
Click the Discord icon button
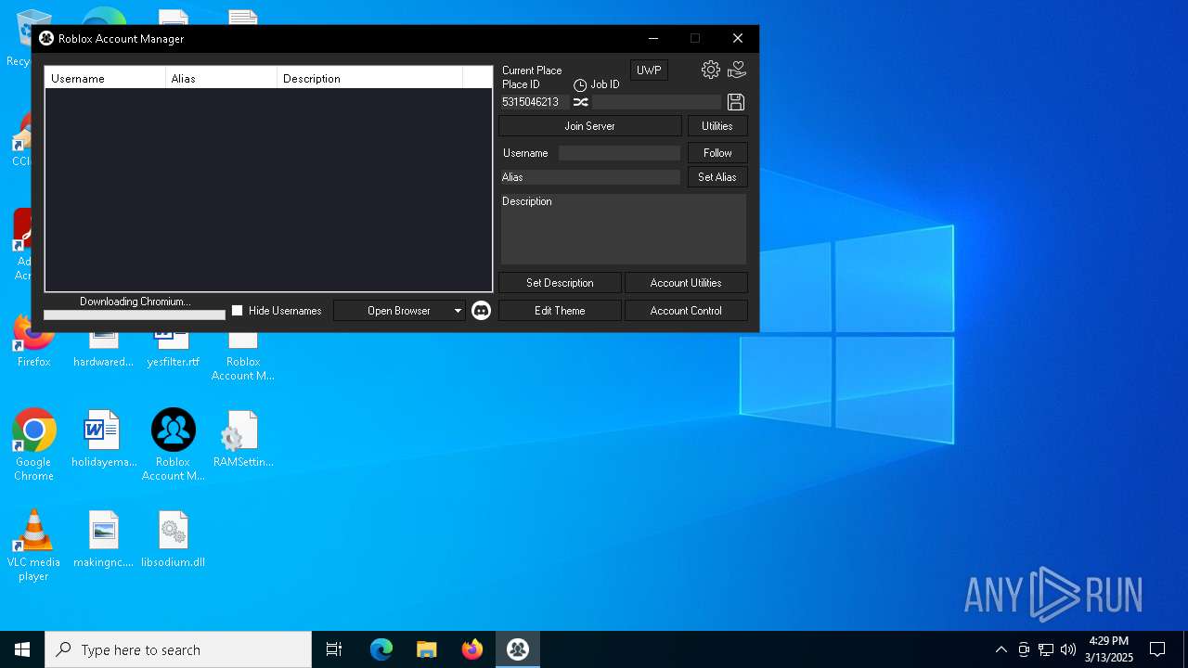pyautogui.click(x=481, y=311)
